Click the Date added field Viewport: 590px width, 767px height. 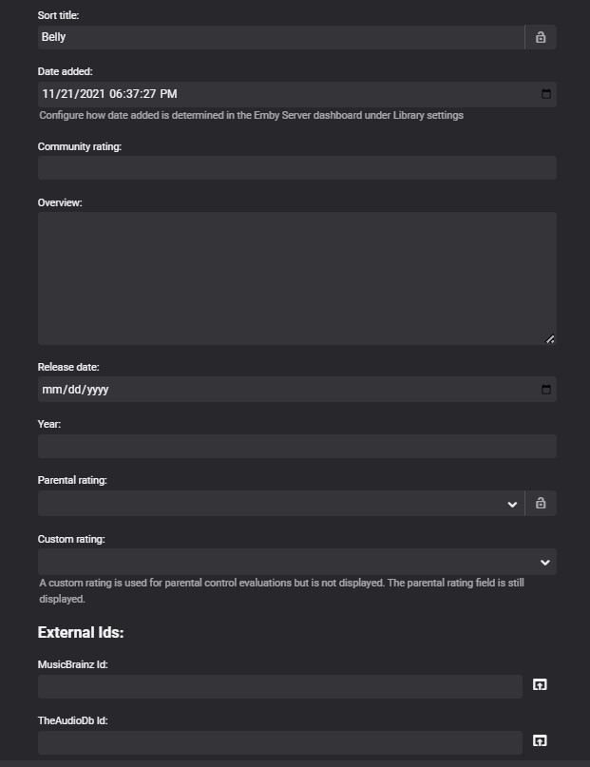point(285,94)
